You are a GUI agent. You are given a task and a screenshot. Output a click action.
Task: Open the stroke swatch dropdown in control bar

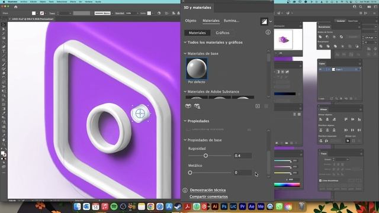(x=45, y=13)
